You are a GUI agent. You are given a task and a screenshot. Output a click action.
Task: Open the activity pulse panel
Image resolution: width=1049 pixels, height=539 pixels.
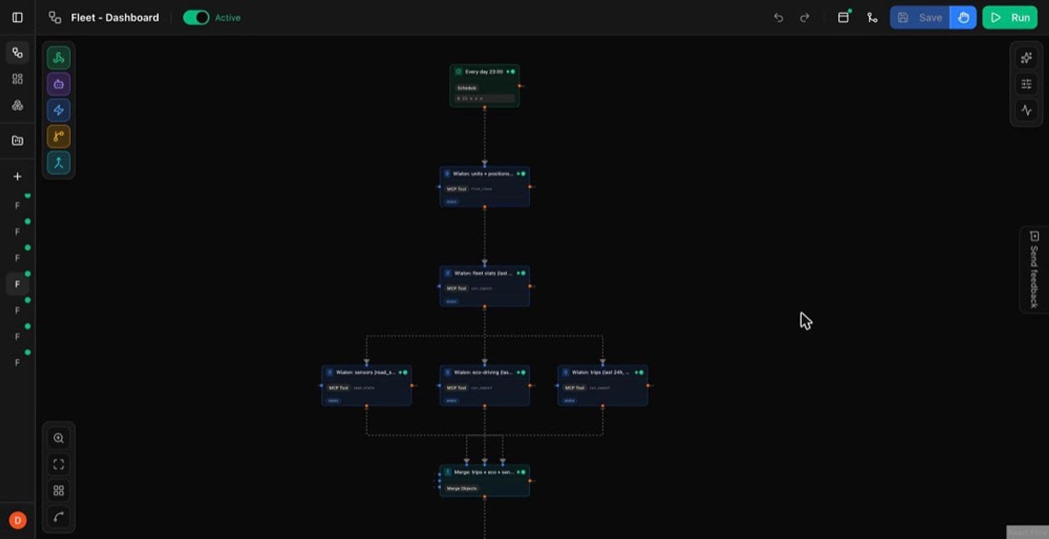click(x=1026, y=110)
